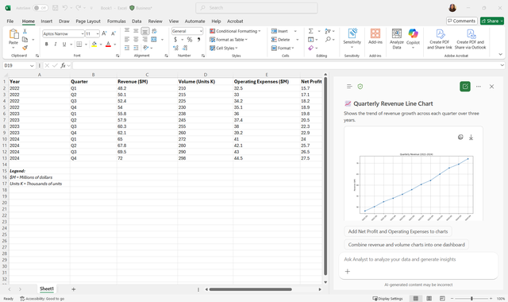The image size is (508, 302).
Task: Switch to the Formulas tab
Action: point(117,21)
